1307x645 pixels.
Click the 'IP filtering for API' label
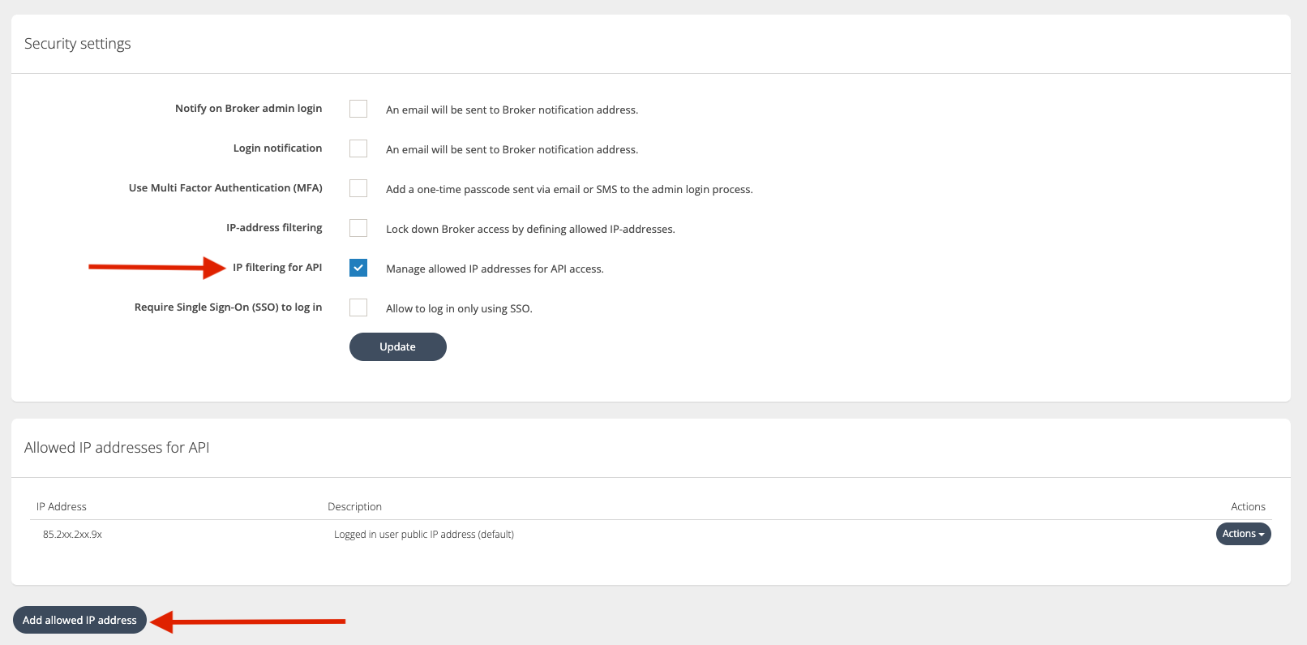[x=277, y=268]
